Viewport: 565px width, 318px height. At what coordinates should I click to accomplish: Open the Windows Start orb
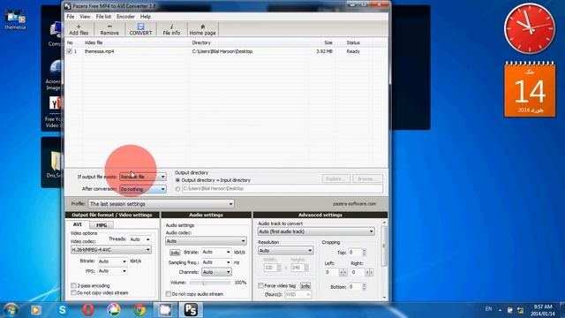[11, 310]
